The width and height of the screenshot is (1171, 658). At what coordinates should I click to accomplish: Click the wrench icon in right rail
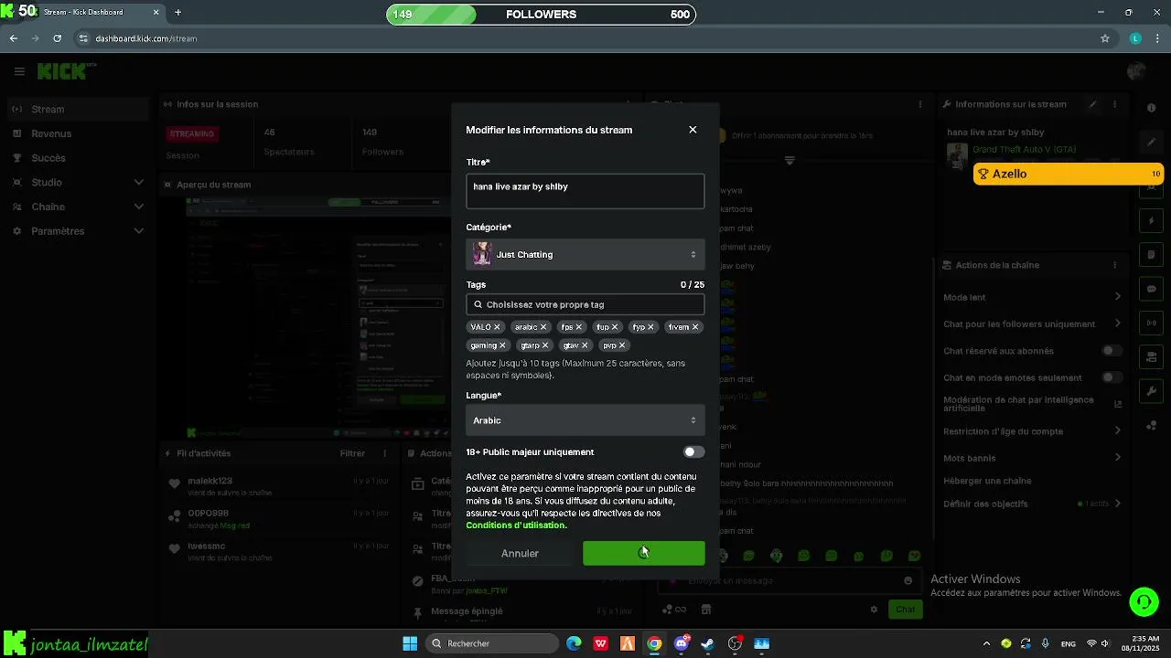1152,392
